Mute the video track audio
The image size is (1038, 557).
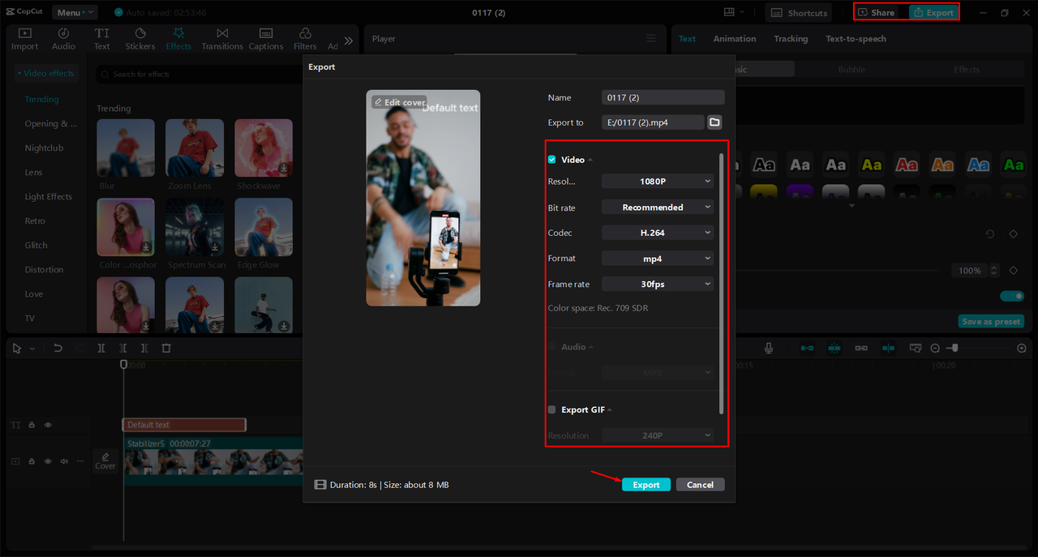[64, 461]
